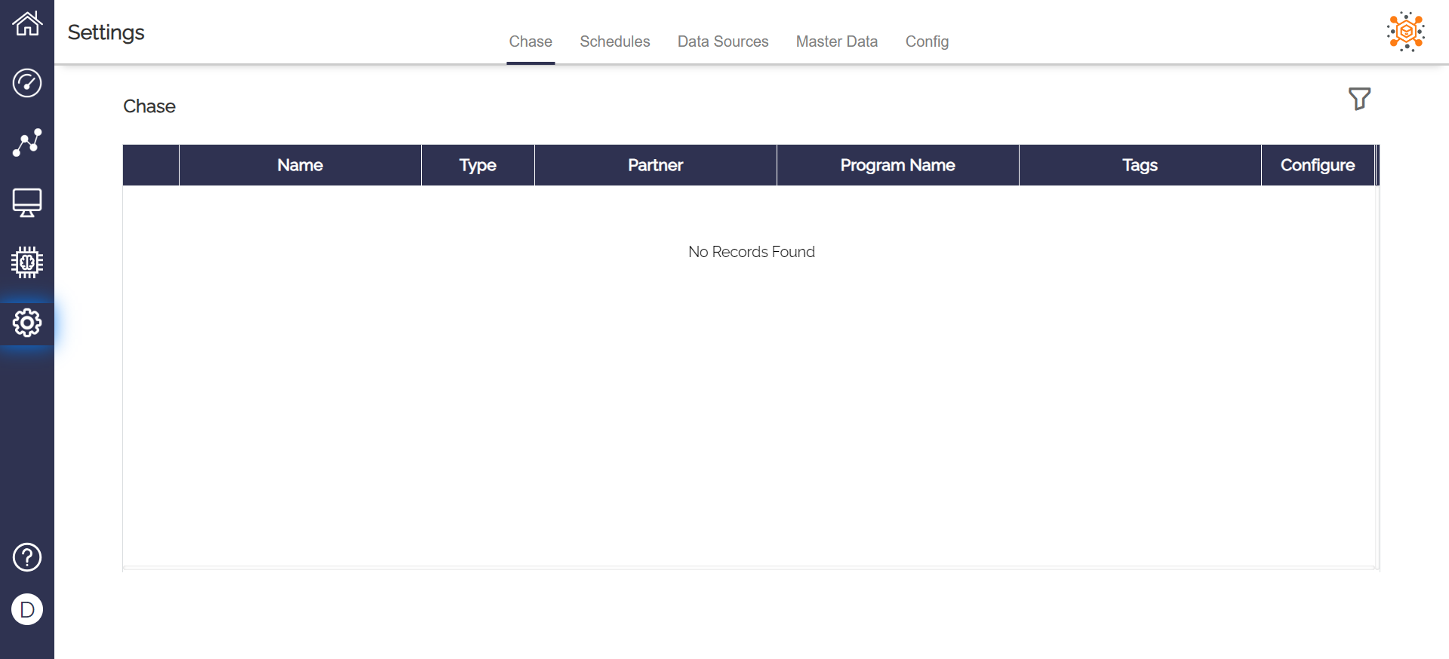Sort by Type column header
Image resolution: width=1449 pixels, height=659 pixels.
(478, 165)
